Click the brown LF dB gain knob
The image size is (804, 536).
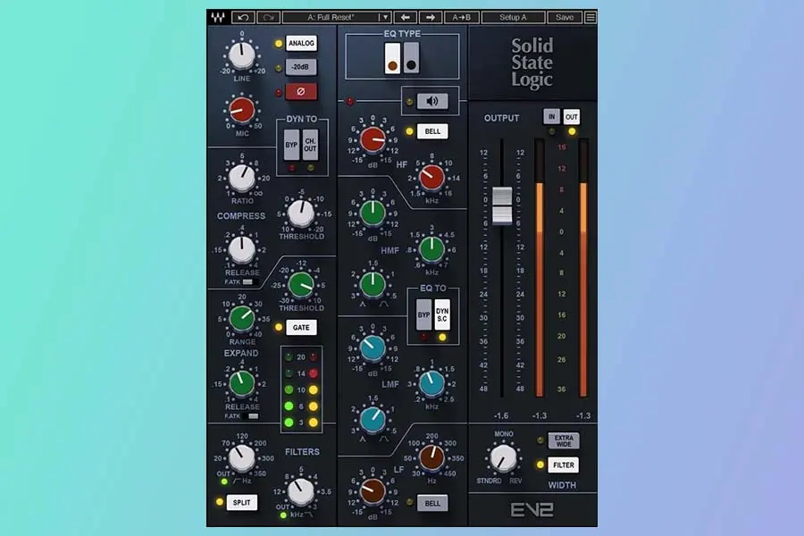373,490
